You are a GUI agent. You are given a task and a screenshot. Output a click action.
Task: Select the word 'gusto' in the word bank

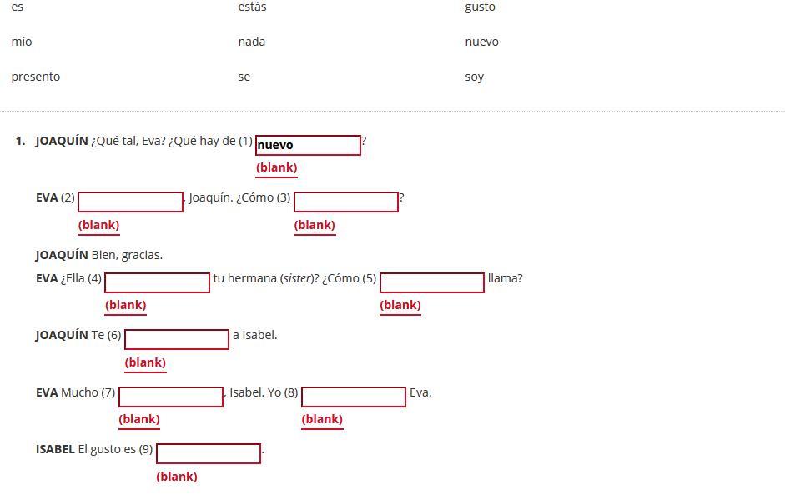pyautogui.click(x=481, y=7)
